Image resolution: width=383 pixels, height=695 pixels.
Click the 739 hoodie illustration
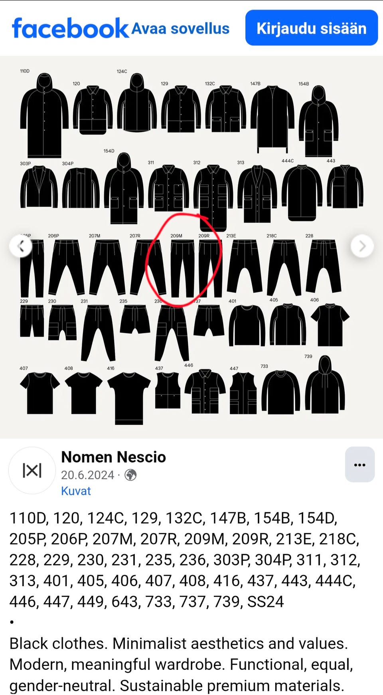pyautogui.click(x=325, y=385)
